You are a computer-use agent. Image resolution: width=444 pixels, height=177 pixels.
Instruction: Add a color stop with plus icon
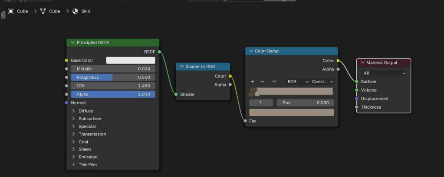click(x=253, y=81)
